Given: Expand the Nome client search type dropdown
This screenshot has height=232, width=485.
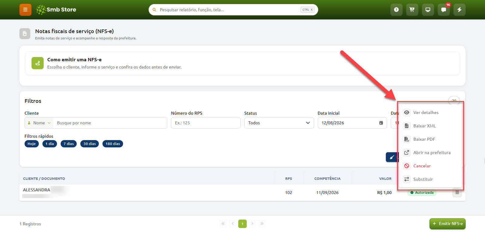Looking at the screenshot, I should coord(39,123).
